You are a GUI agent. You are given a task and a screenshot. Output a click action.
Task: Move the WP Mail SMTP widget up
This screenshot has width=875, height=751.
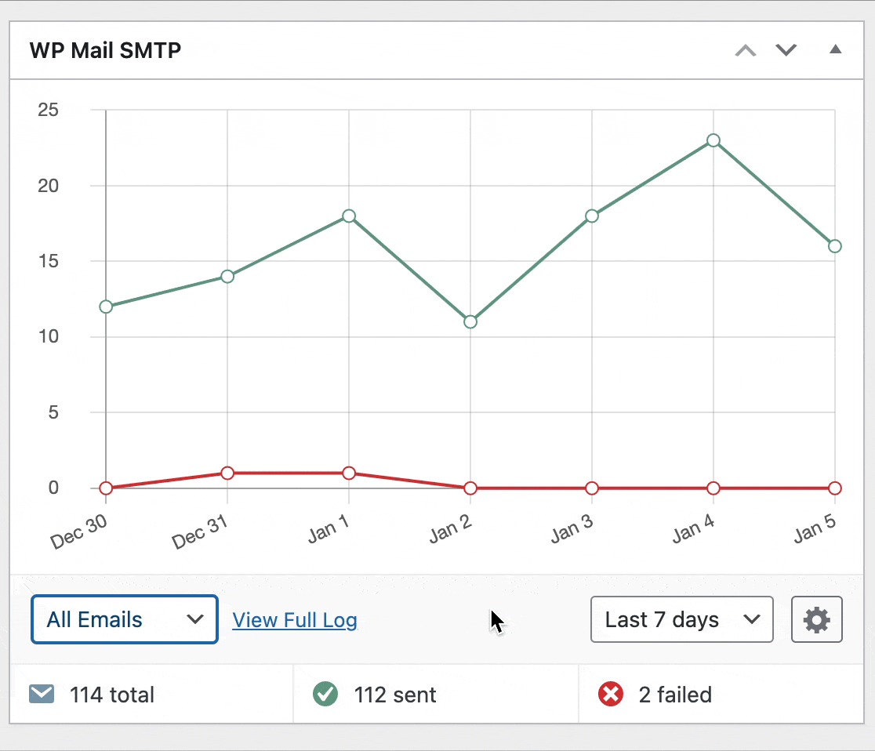pos(746,50)
